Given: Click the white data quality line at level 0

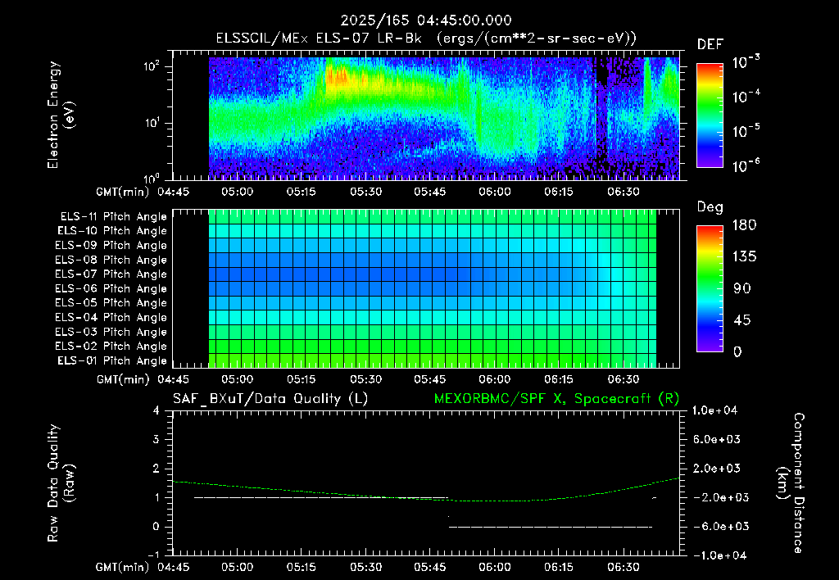Looking at the screenshot, I should click(x=550, y=527).
